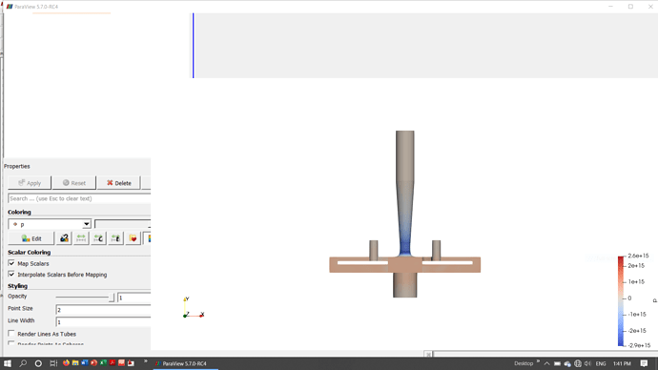This screenshot has width=658, height=370.
Task: Open Firefox from the taskbar
Action: (66, 363)
